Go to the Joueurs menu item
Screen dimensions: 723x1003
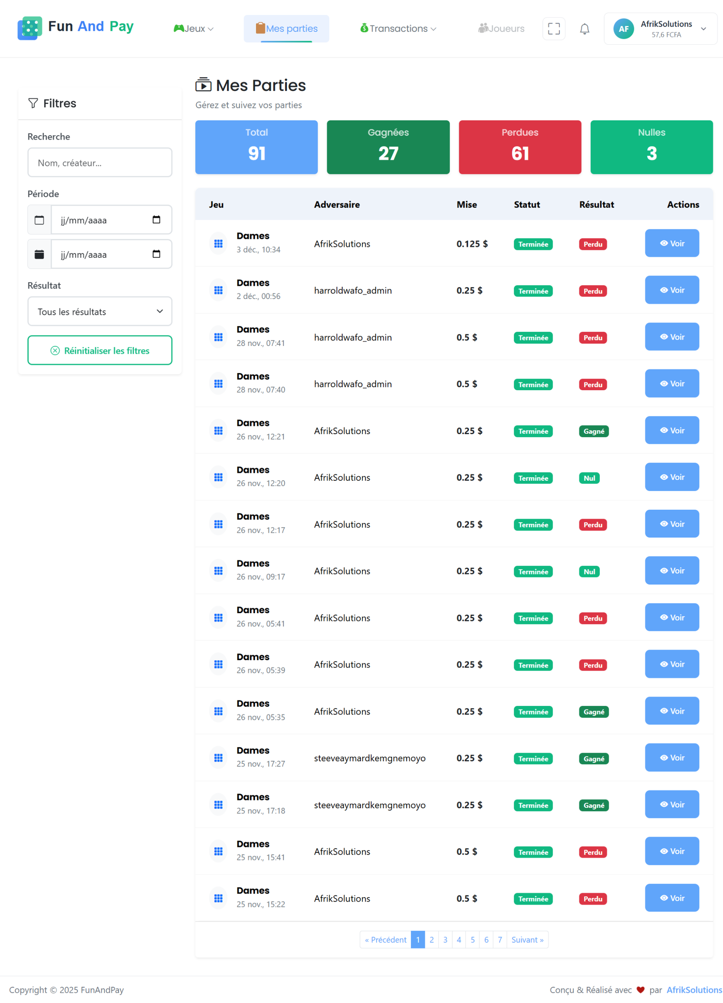501,28
